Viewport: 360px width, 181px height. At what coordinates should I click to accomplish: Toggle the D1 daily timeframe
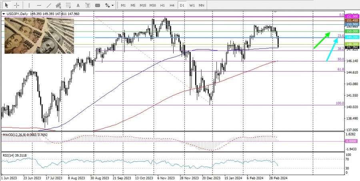coord(182,5)
